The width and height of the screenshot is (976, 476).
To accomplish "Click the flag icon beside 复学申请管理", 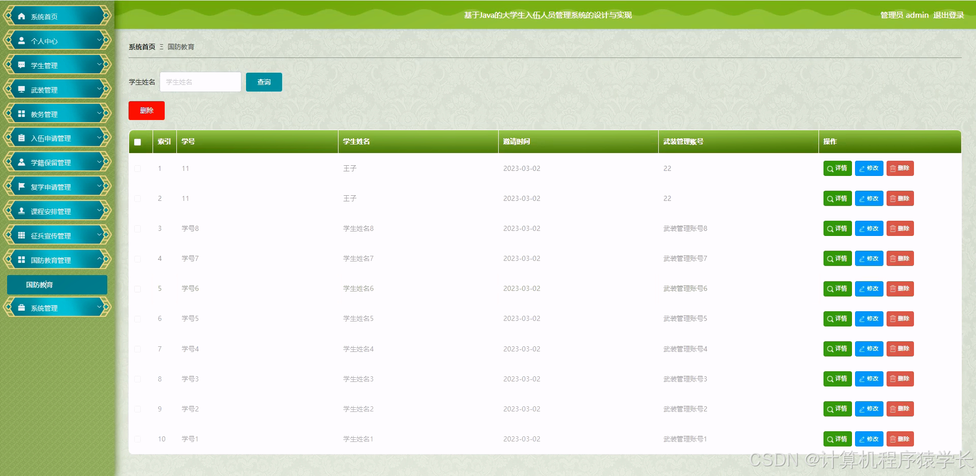I will point(21,187).
